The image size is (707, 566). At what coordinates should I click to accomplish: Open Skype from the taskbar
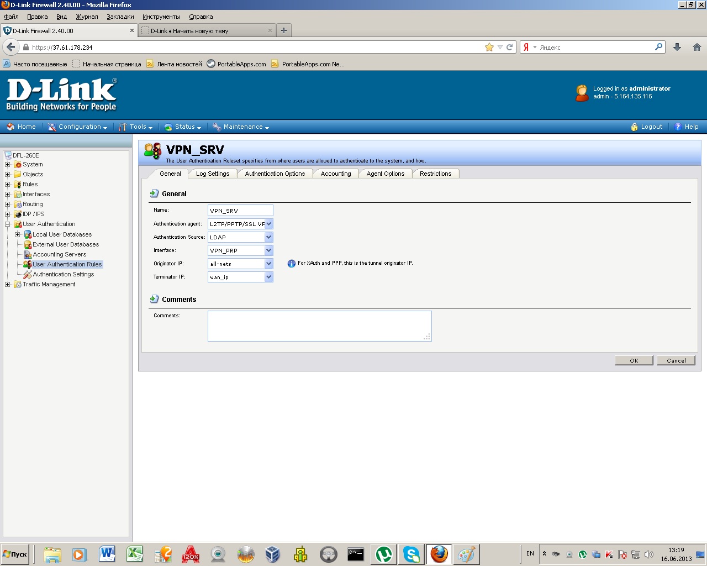click(x=411, y=554)
